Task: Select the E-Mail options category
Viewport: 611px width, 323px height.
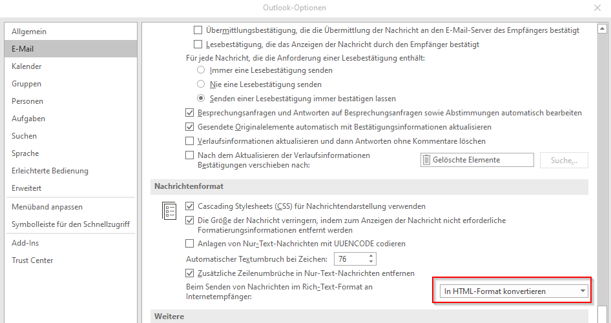Action: click(70, 48)
